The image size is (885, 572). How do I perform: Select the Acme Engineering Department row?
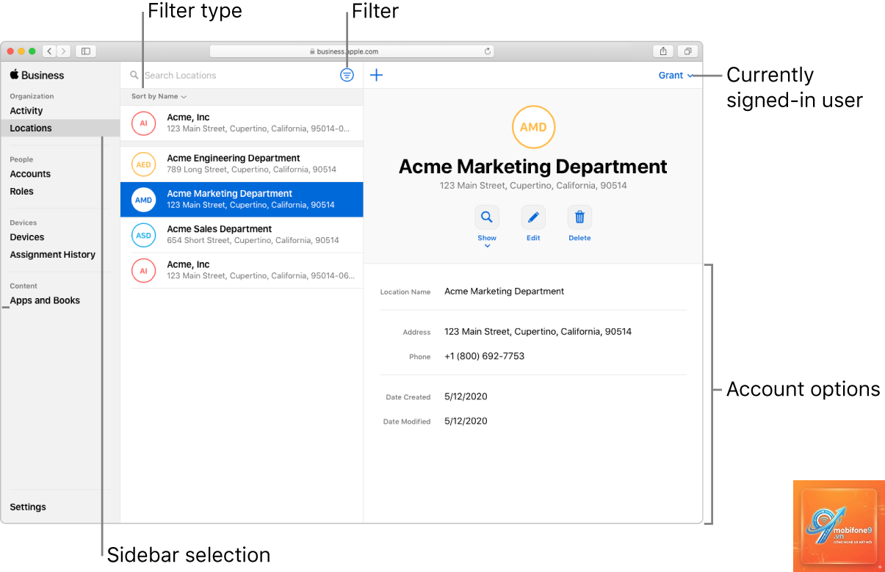pos(242,164)
